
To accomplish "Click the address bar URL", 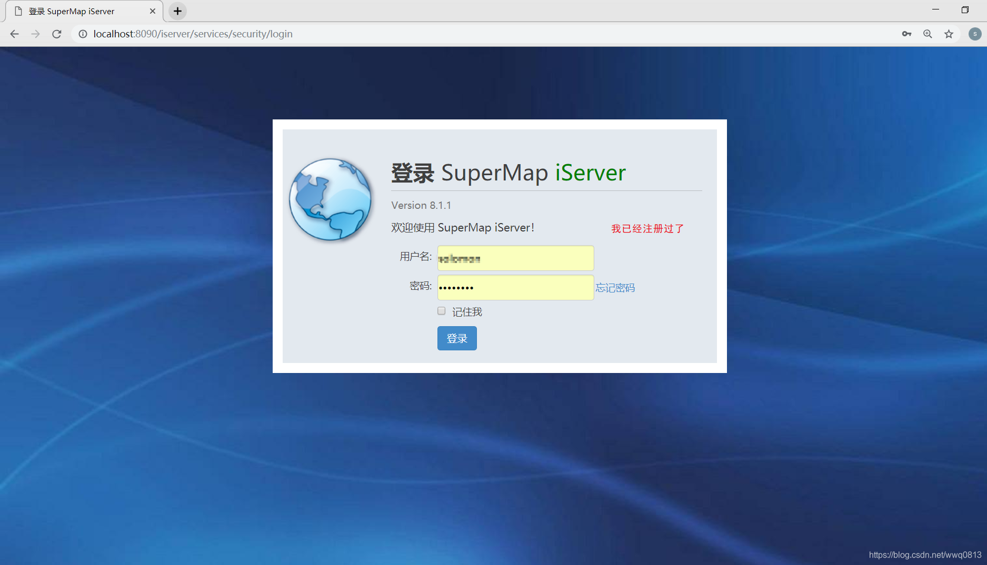I will [193, 34].
